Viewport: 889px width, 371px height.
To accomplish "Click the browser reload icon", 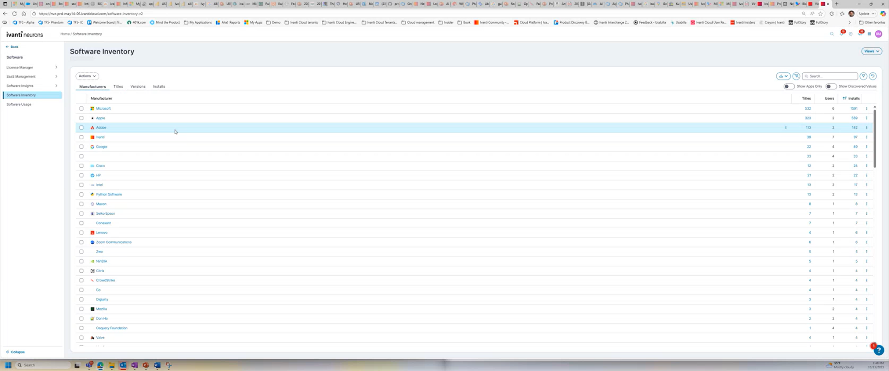I will click(14, 14).
